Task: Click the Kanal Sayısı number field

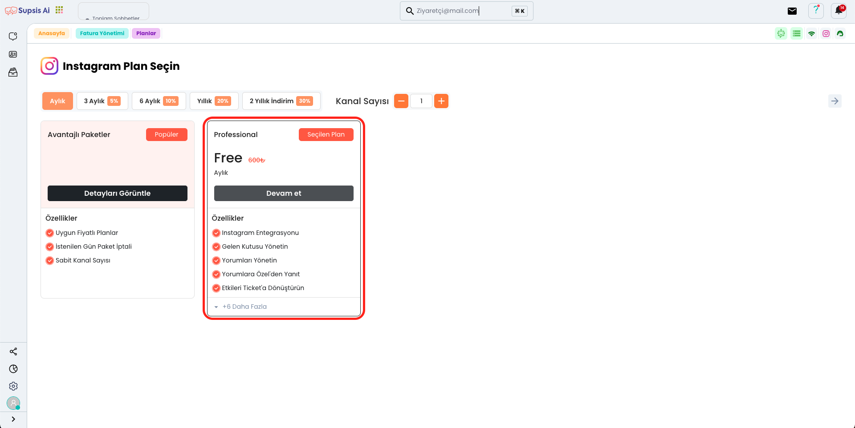Action: (x=421, y=101)
